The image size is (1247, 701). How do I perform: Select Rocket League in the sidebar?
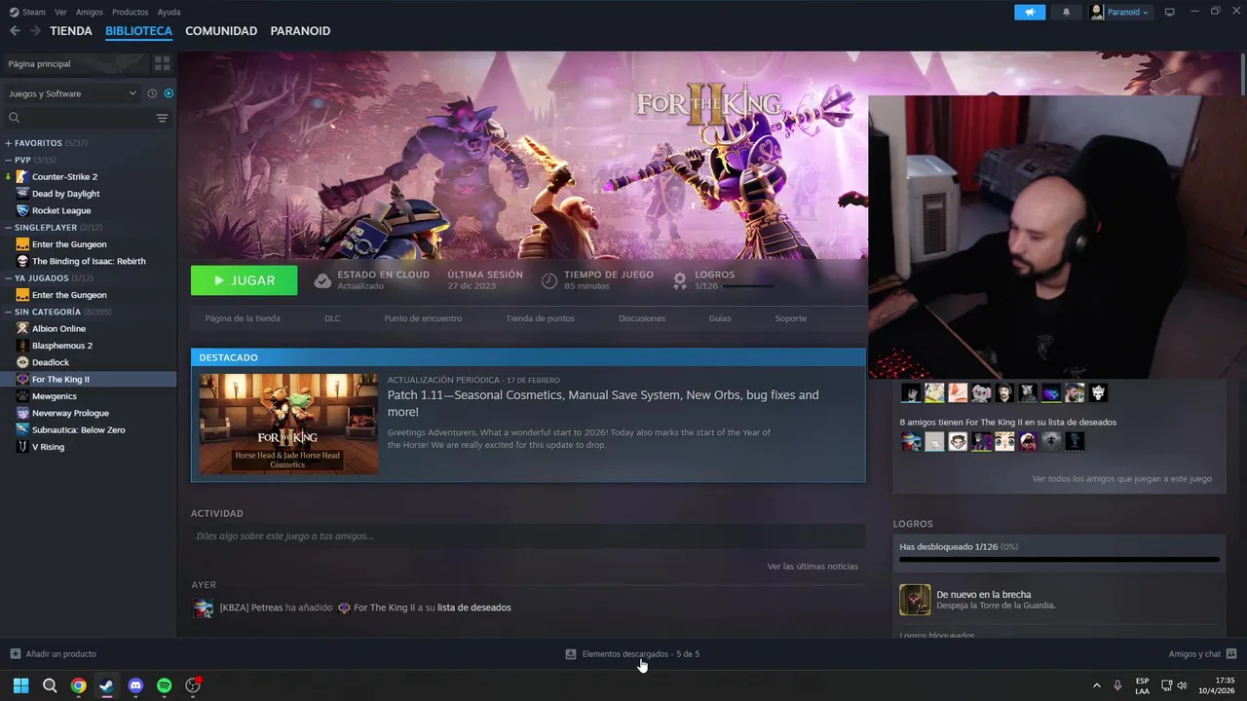click(x=61, y=210)
